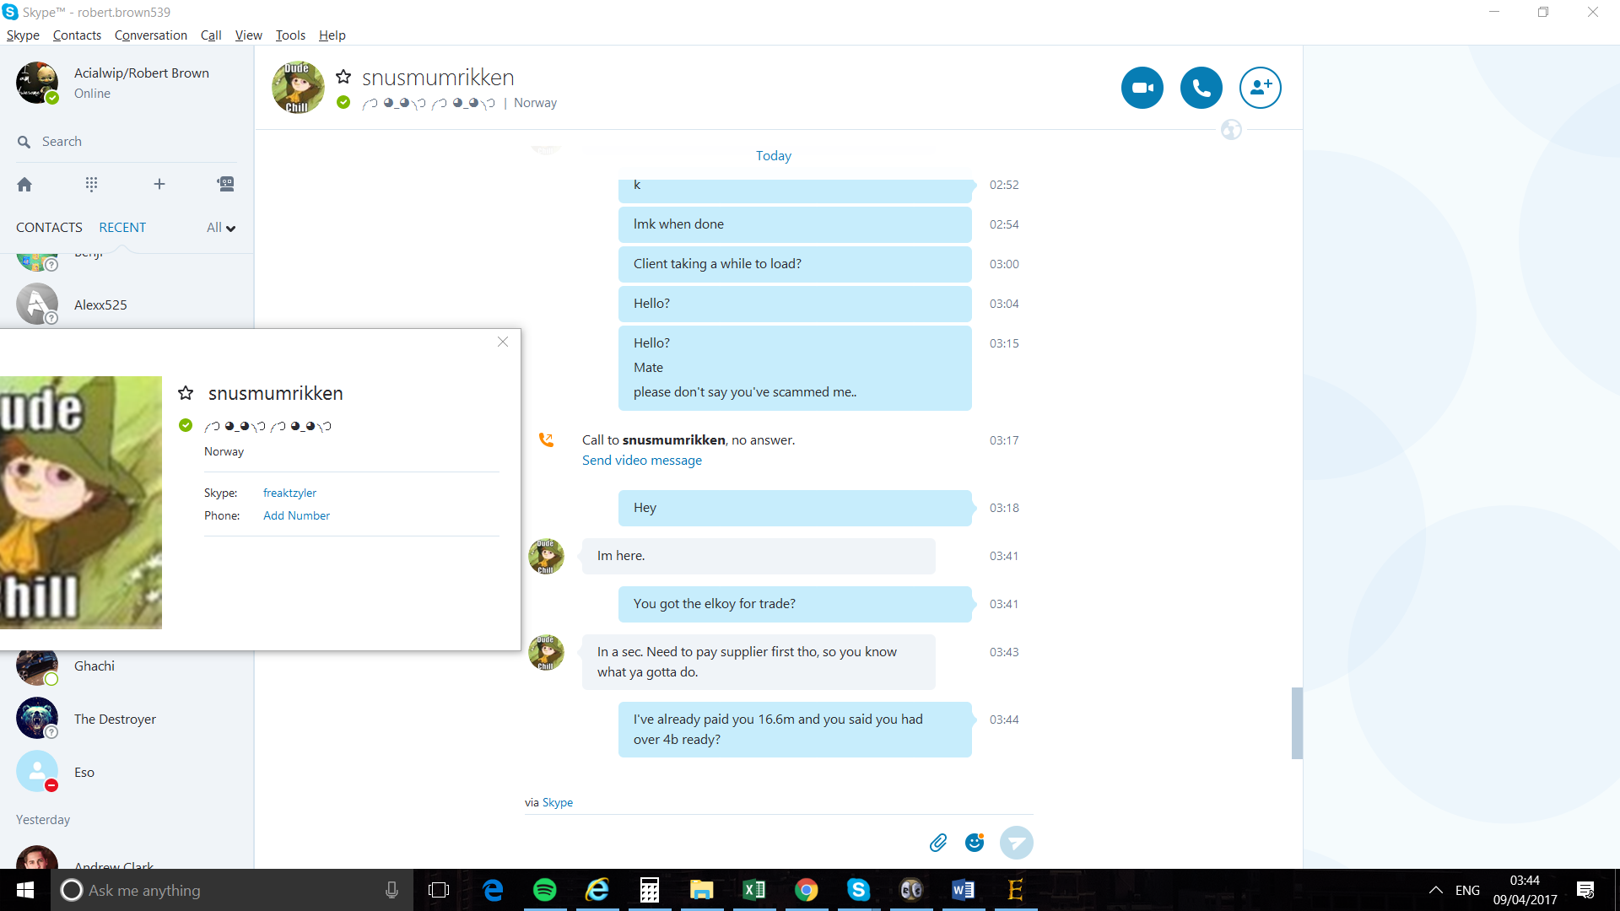Click the add people to conversation icon

pos(1260,88)
